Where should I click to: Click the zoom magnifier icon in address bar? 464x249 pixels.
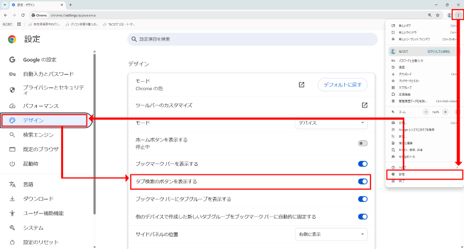[430, 15]
